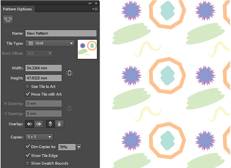Screen dimensions: 231x168
Task: Click the Show Tile Edge label
Action: (x=44, y=155)
